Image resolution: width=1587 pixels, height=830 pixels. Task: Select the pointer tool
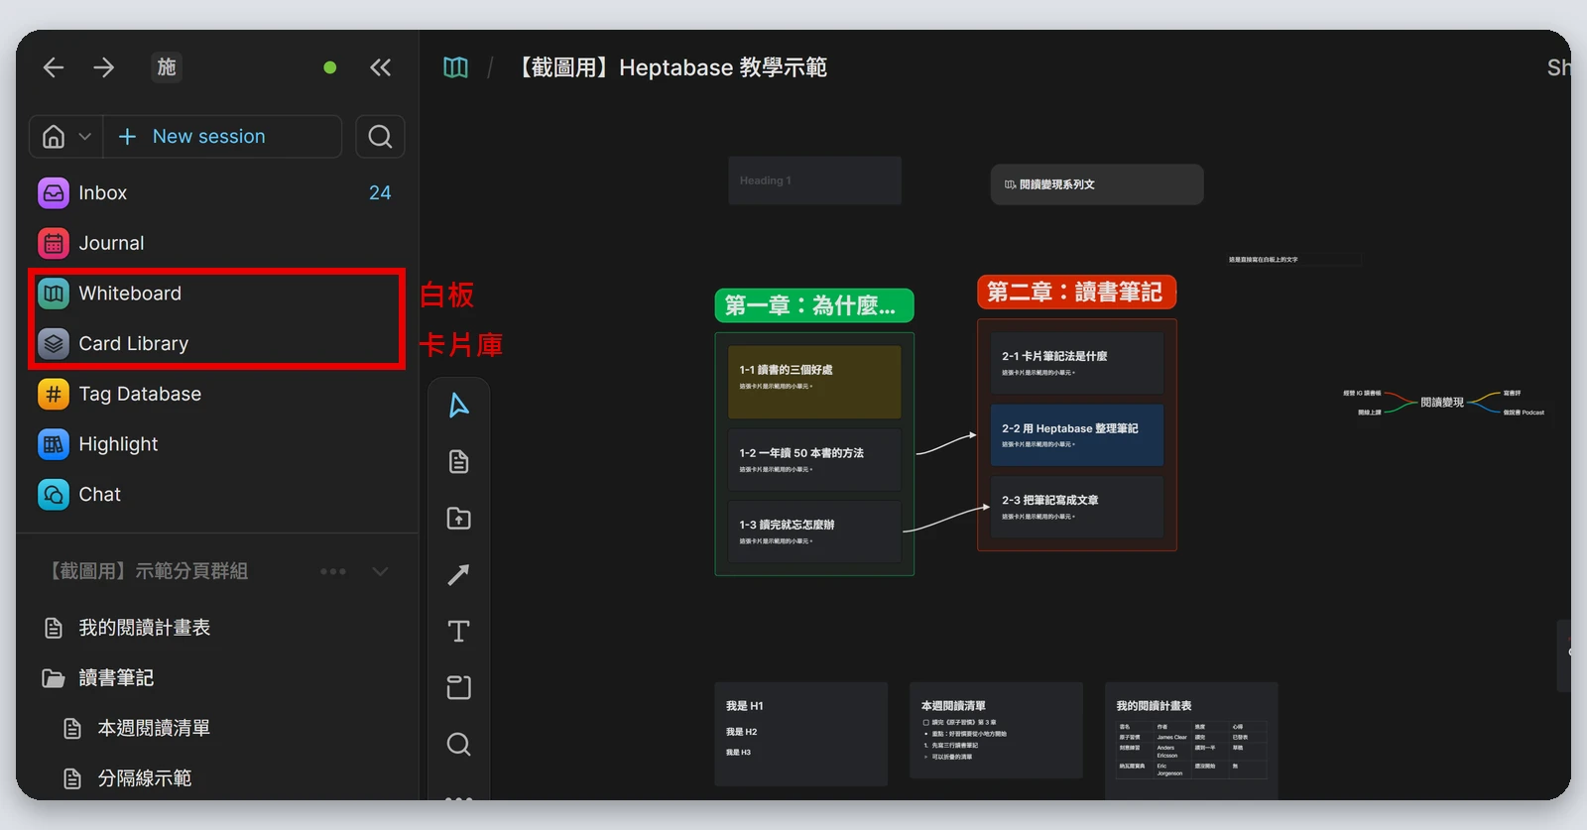pos(458,406)
